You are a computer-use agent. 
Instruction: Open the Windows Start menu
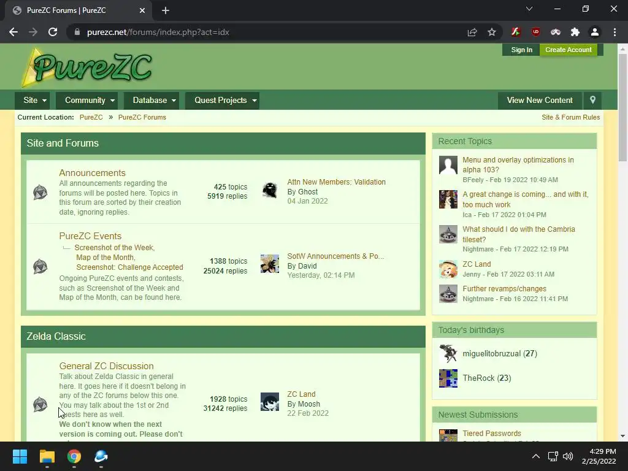pyautogui.click(x=20, y=456)
